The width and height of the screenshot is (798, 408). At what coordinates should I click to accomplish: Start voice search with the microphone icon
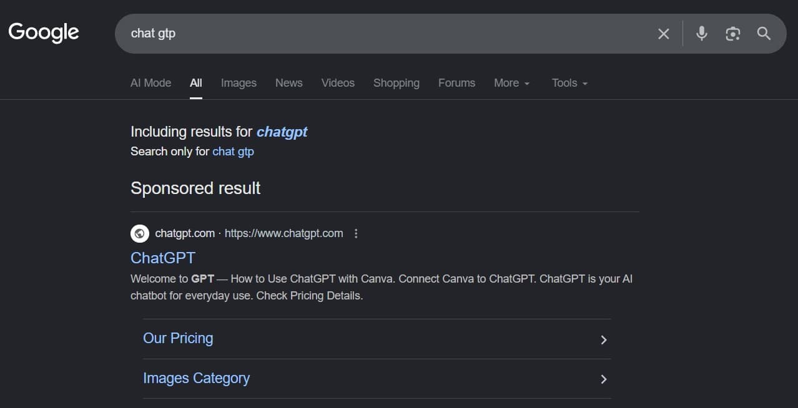pos(702,34)
